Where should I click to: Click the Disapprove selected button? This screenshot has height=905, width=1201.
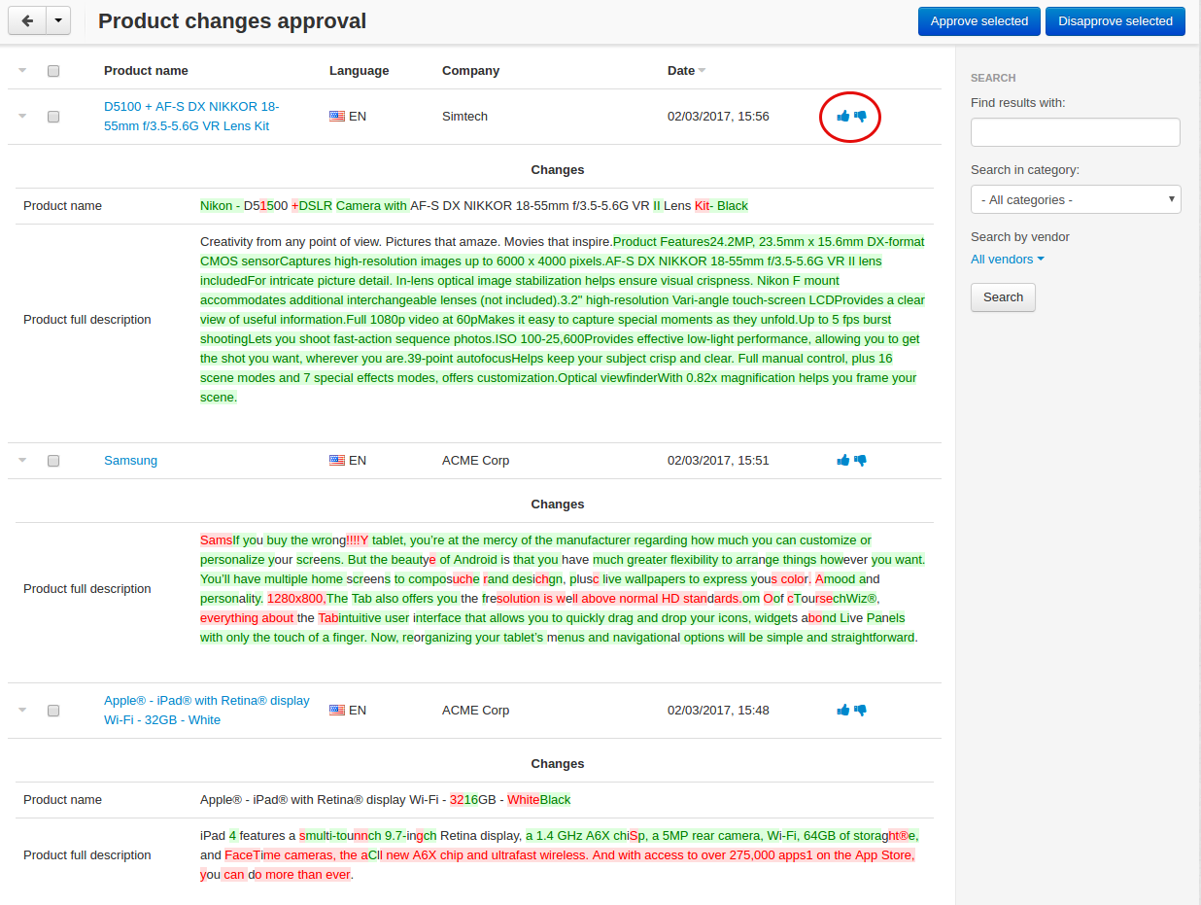1115,21
